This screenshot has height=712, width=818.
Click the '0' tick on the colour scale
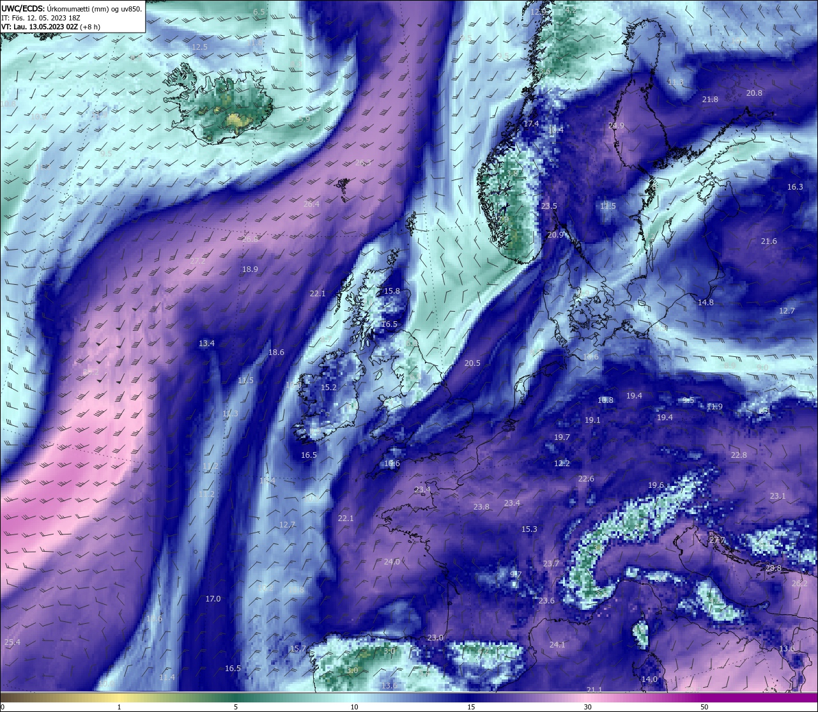pyautogui.click(x=3, y=707)
